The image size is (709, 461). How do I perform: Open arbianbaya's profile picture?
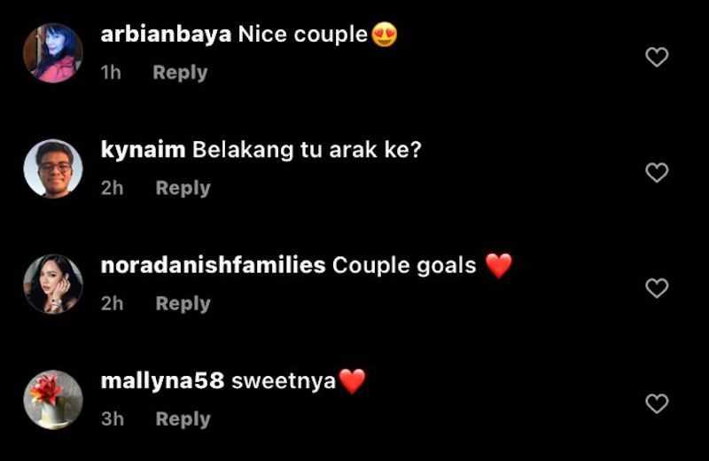(x=53, y=53)
